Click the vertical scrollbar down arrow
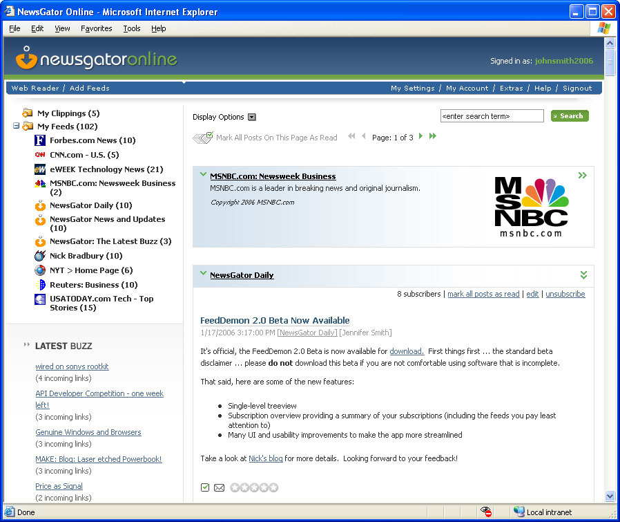Image resolution: width=620 pixels, height=522 pixels. click(x=610, y=496)
